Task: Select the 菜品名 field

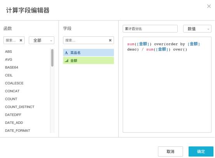Action: (88, 53)
